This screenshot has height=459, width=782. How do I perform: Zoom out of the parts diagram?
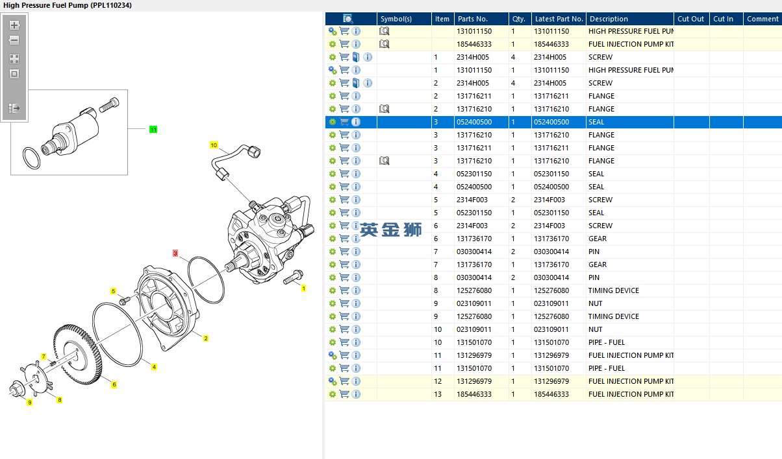[14, 41]
